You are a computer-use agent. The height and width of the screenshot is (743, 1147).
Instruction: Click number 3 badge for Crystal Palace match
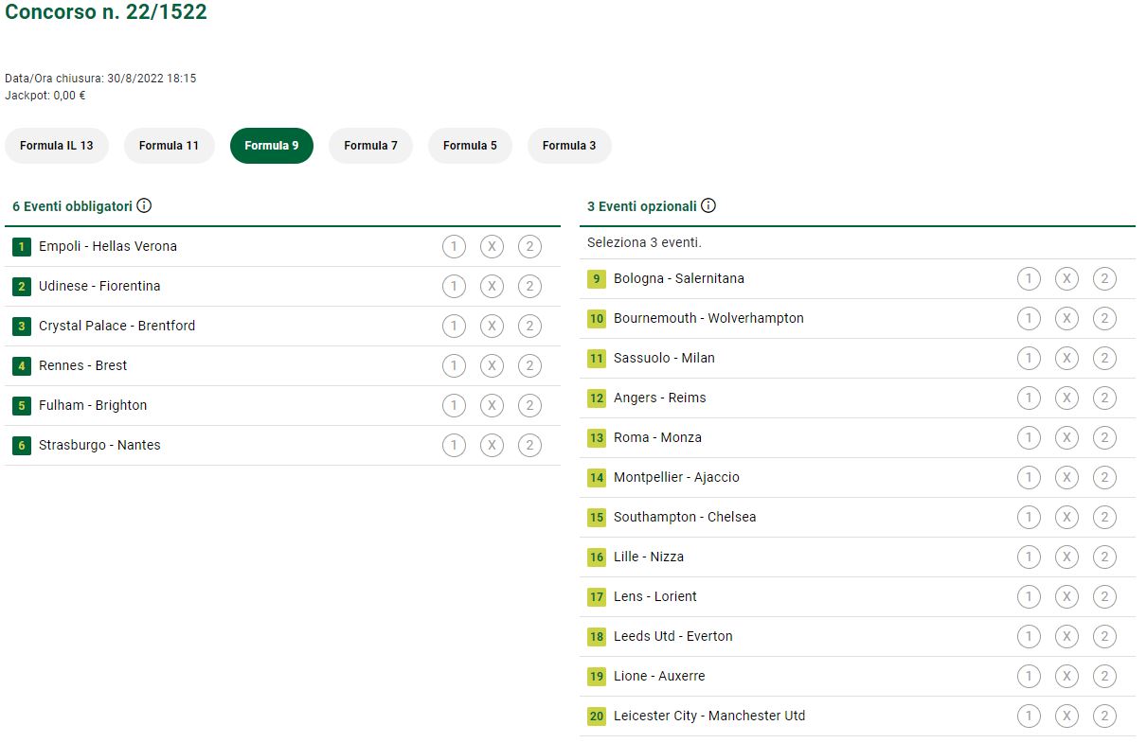[x=21, y=327]
